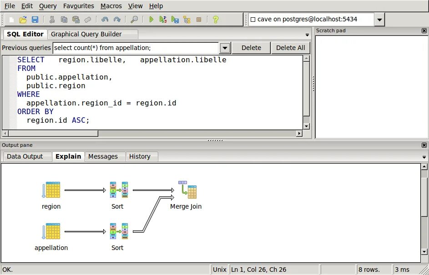Open the Macros menu
The image size is (429, 275).
click(x=111, y=6)
